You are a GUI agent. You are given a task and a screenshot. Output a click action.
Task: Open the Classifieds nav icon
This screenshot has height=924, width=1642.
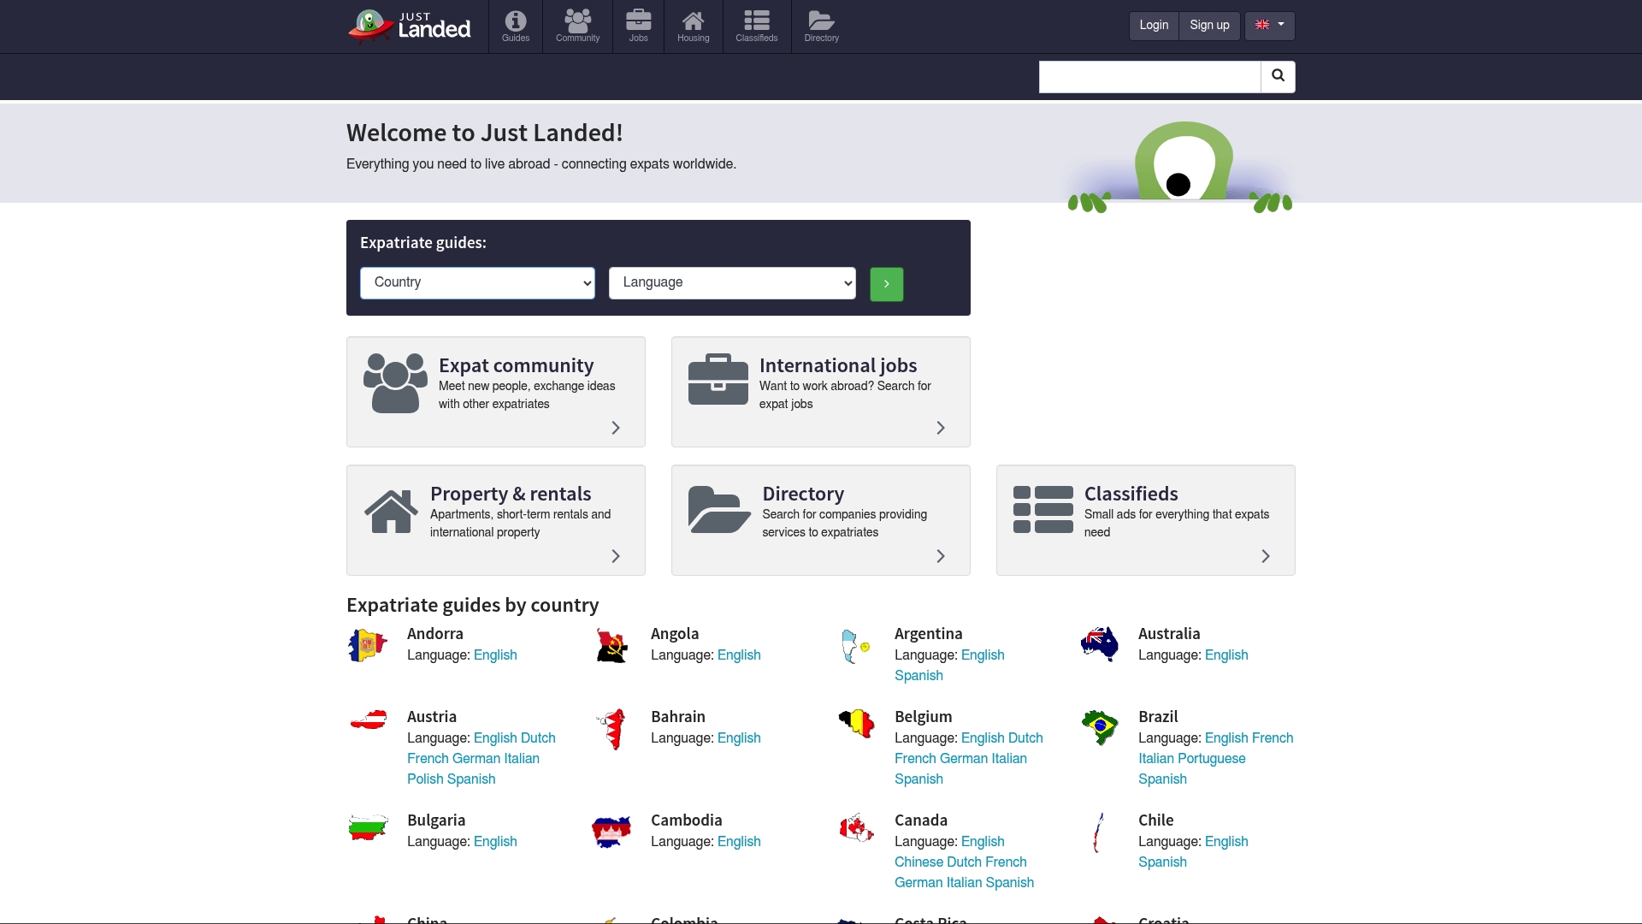pos(757,27)
